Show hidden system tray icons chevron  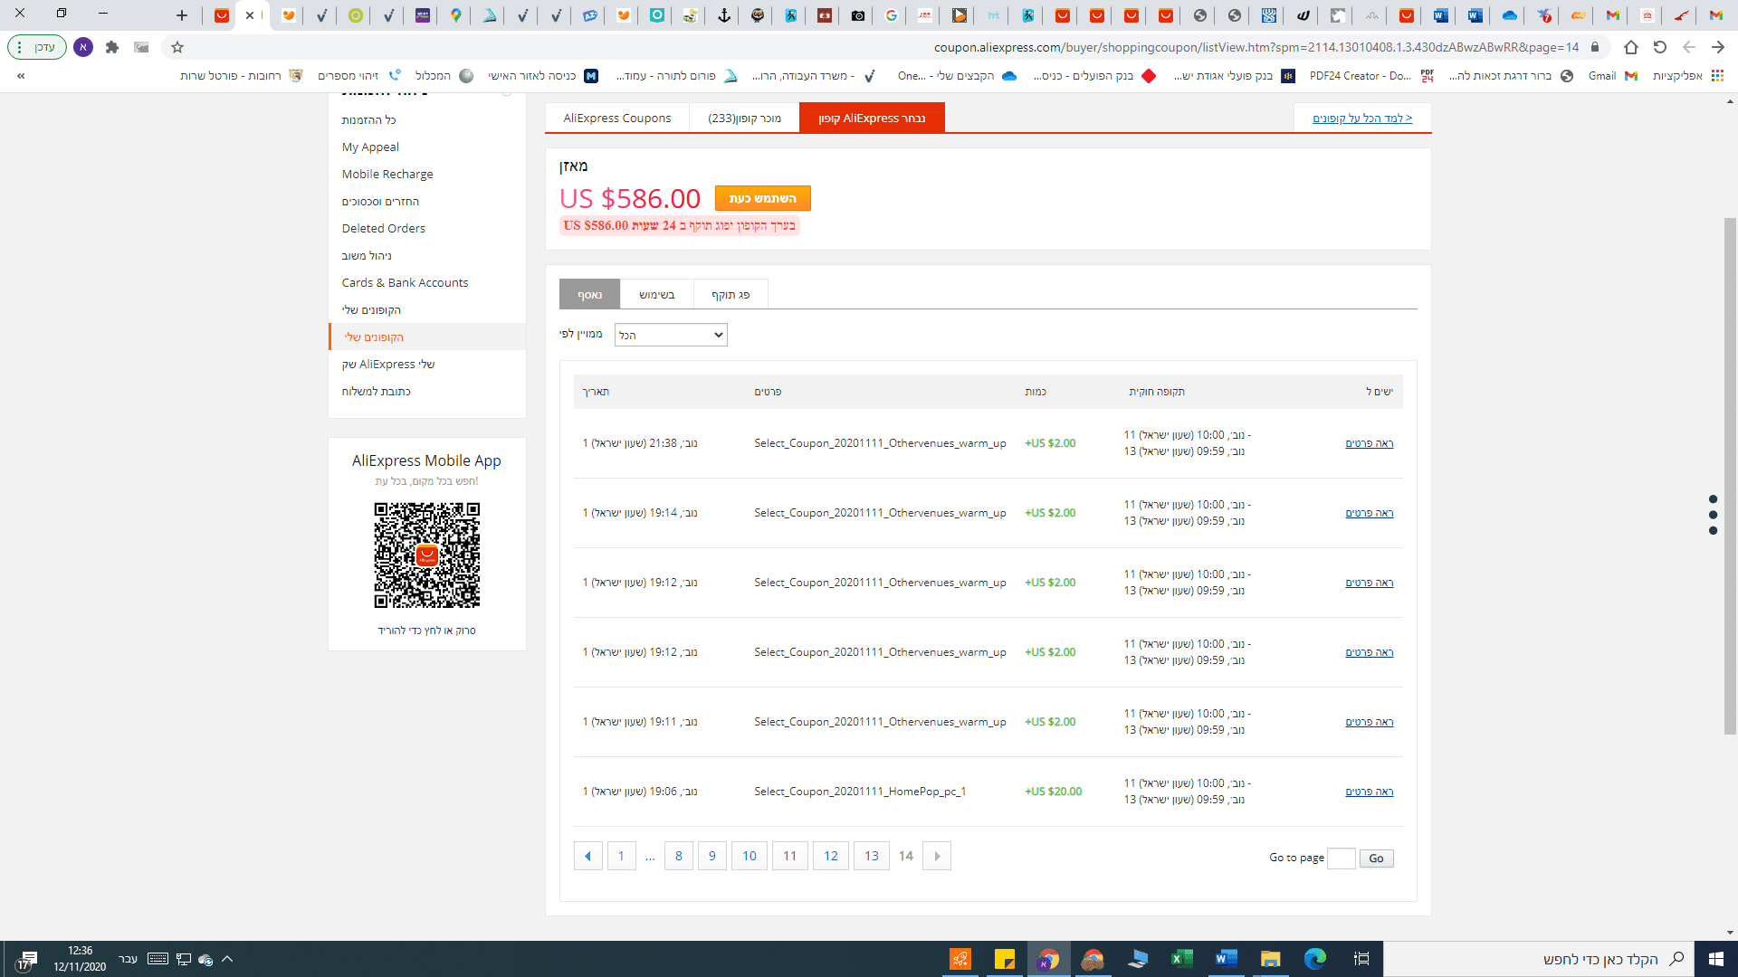(227, 959)
